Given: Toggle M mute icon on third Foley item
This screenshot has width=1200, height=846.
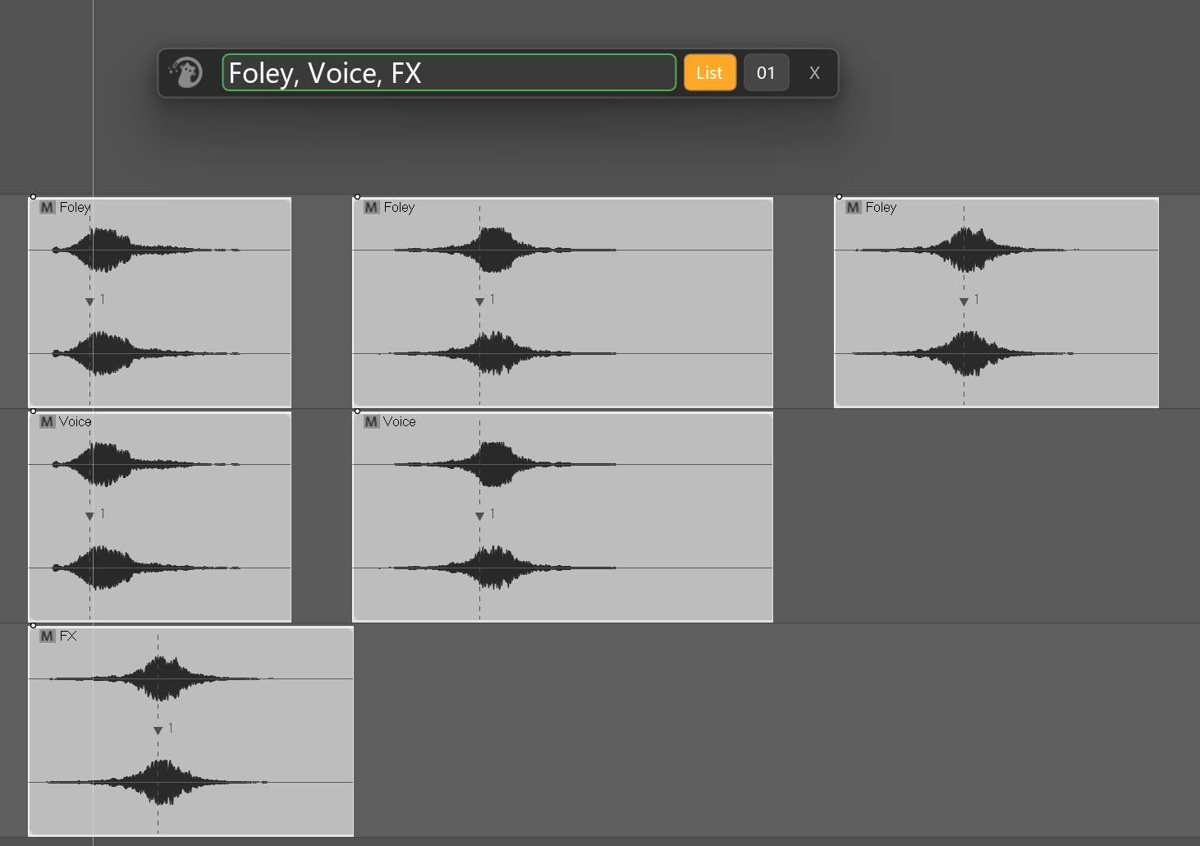Looking at the screenshot, I should (x=853, y=207).
